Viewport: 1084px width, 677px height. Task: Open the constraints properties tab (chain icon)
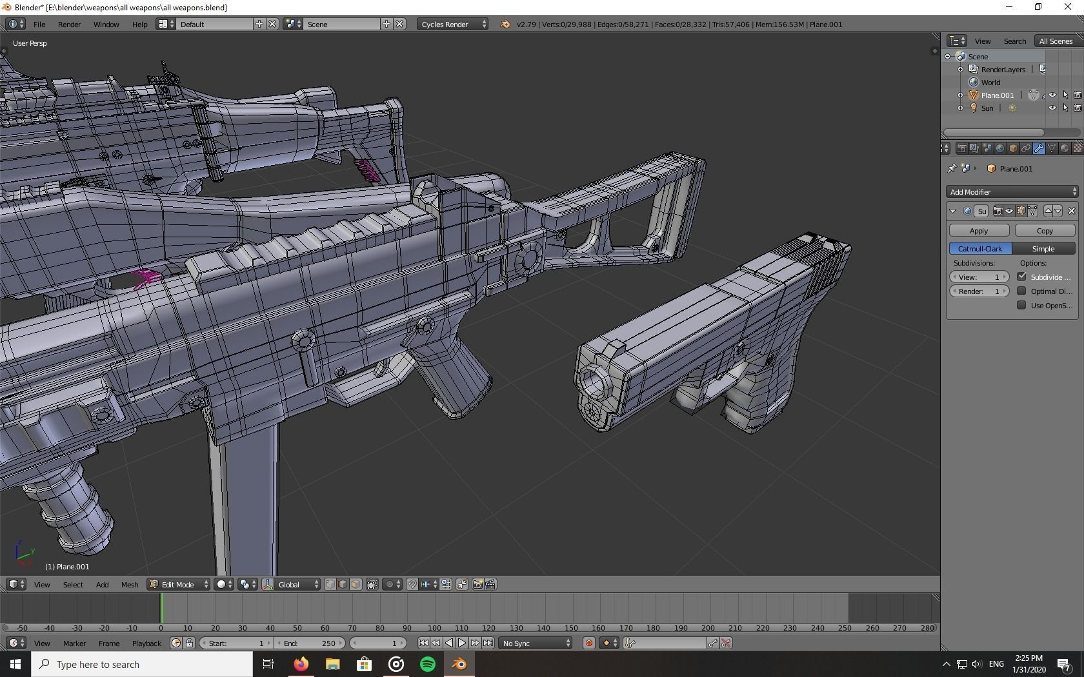1026,148
